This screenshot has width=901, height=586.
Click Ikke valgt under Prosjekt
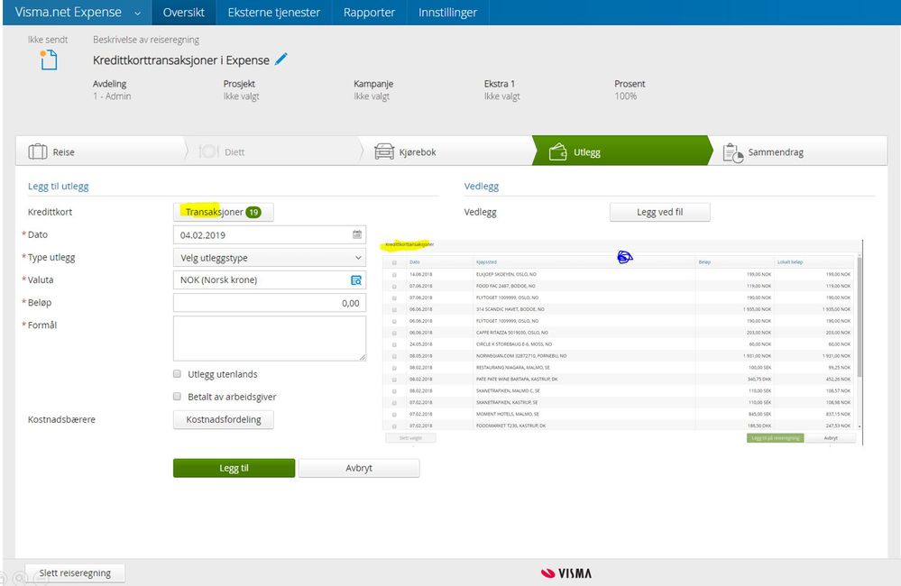[x=242, y=96]
